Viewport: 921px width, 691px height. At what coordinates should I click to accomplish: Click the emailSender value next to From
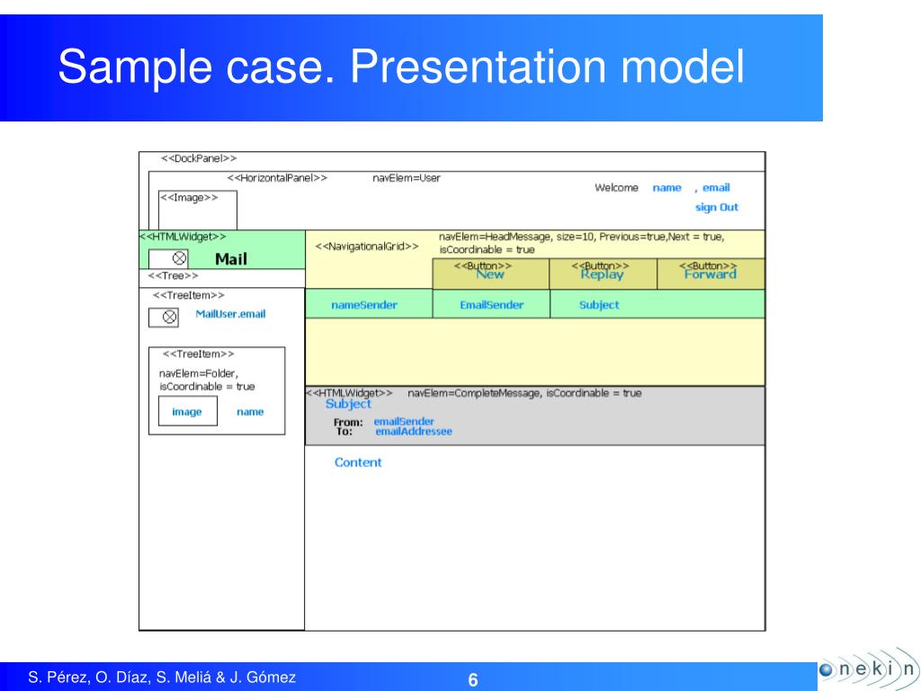(x=404, y=421)
